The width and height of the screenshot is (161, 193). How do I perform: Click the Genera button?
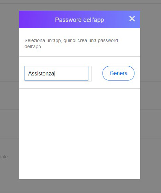[x=118, y=73]
